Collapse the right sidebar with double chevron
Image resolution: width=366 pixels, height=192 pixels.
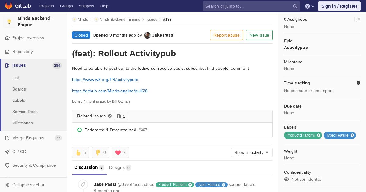(x=359, y=19)
